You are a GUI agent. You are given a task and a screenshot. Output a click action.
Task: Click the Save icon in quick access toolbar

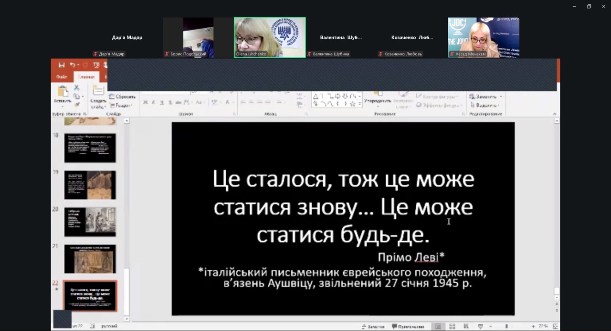62,65
